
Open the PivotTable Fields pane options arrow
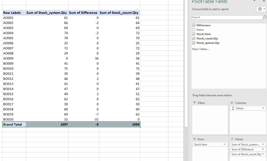tap(254, 1)
